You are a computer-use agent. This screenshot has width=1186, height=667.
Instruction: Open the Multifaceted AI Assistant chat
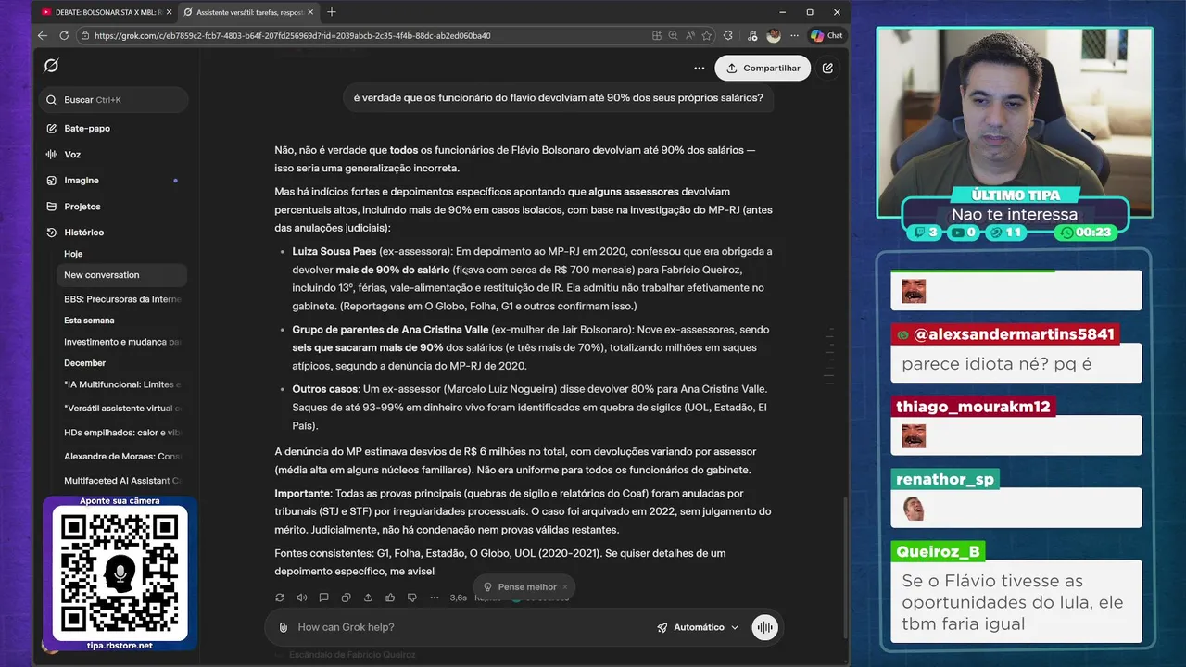click(120, 481)
